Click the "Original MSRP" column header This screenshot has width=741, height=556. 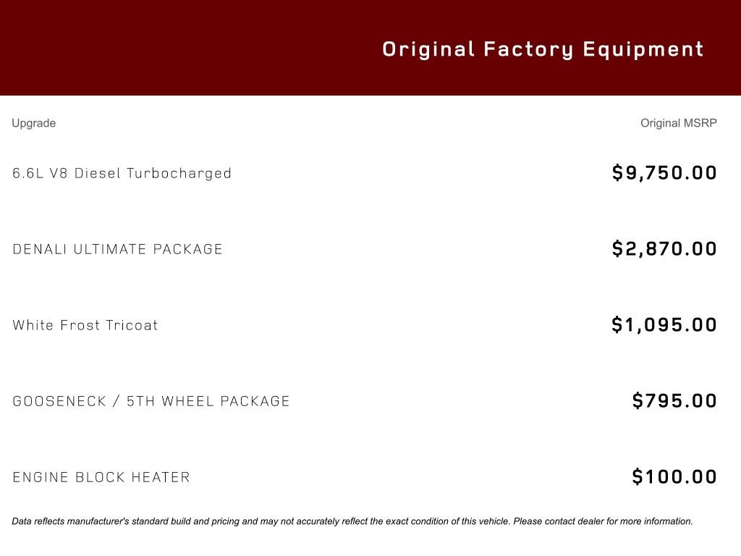[678, 123]
